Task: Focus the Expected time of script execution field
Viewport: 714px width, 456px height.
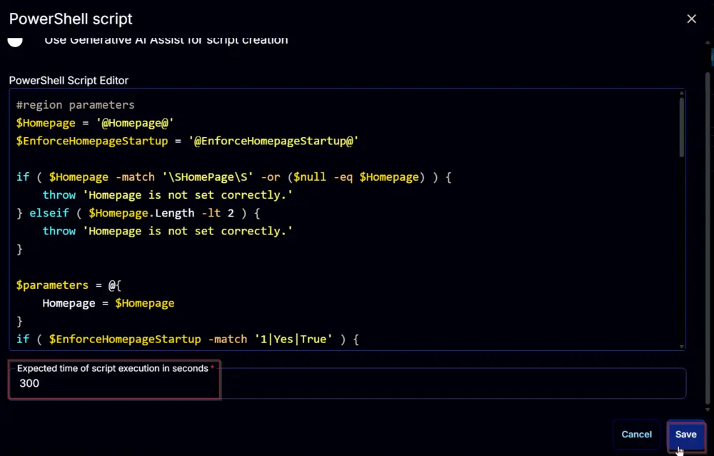Action: tap(347, 383)
